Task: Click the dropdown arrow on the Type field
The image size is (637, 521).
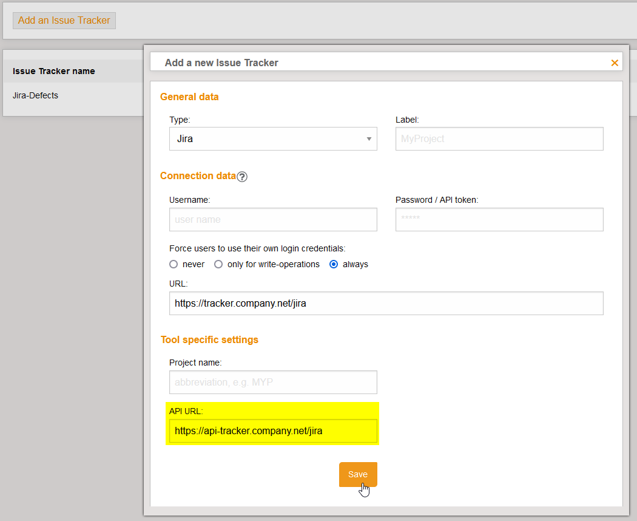Action: 368,138
